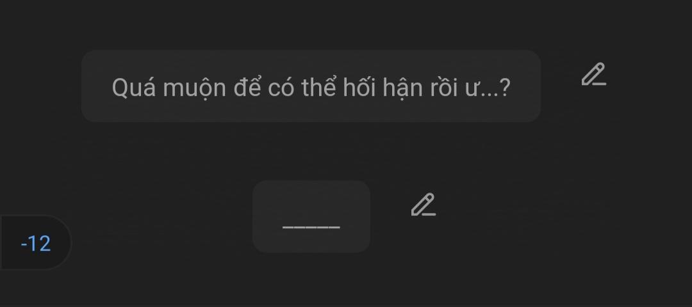Screen dimensions: 692x307
Task: Click the pencil icon next to the underscore bubble
Action: point(424,205)
